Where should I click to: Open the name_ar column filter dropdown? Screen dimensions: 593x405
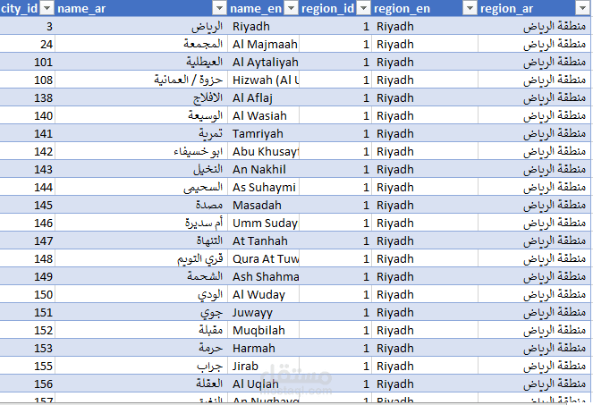tap(219, 8)
